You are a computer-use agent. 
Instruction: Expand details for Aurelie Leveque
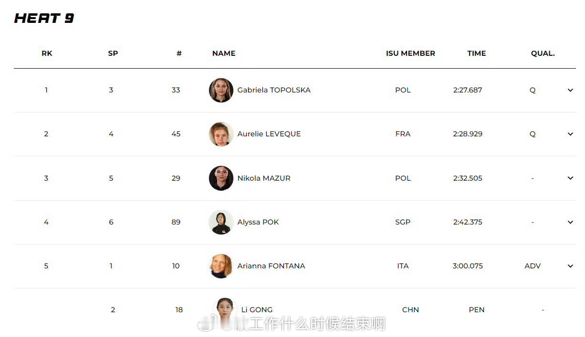tap(570, 134)
